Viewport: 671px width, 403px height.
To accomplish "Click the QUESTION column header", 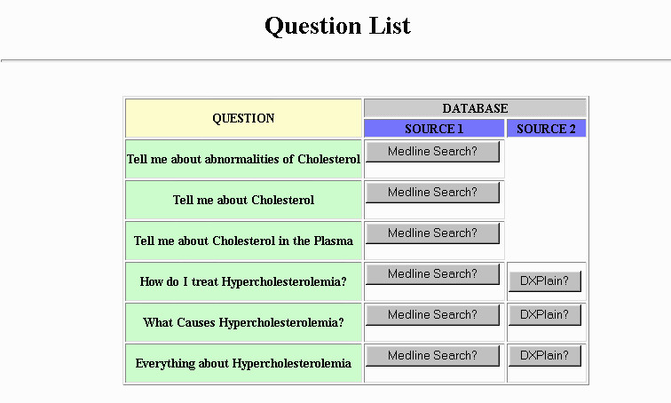I will tap(243, 118).
